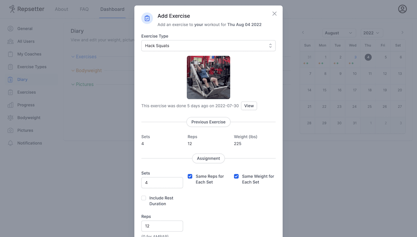
Task: Click the Diary sidebar icon
Action: click(x=10, y=80)
